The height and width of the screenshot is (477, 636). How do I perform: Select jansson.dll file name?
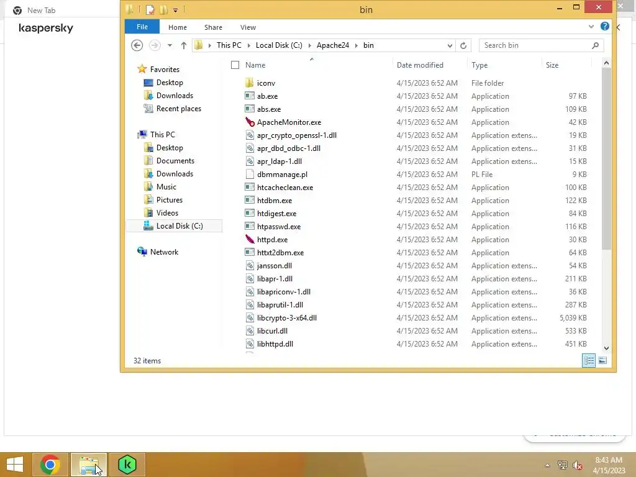click(x=274, y=266)
